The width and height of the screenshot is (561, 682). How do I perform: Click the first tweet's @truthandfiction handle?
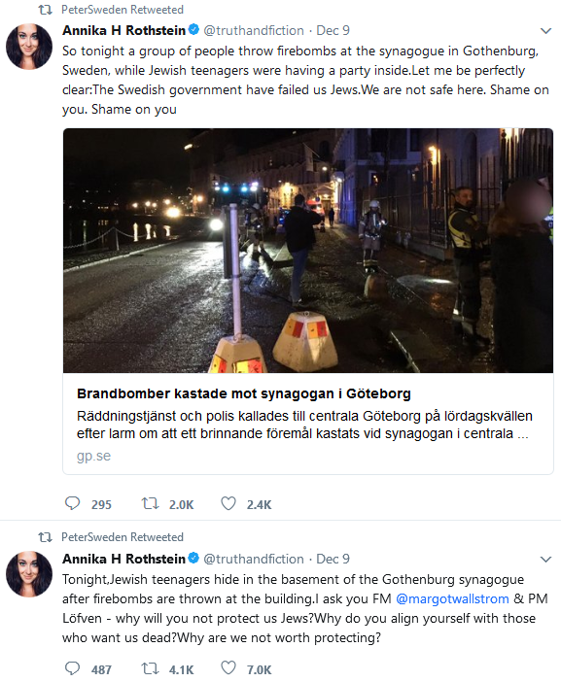pyautogui.click(x=254, y=30)
